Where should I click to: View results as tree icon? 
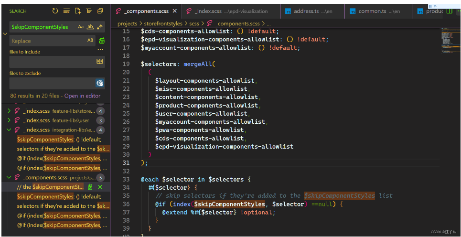point(89,11)
